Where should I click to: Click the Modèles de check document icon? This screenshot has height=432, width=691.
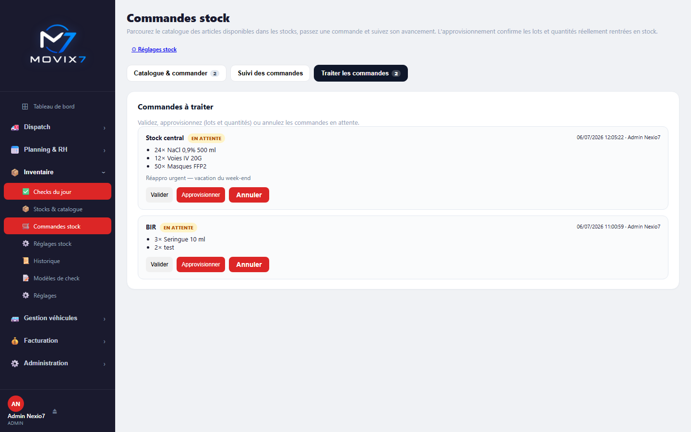(26, 278)
